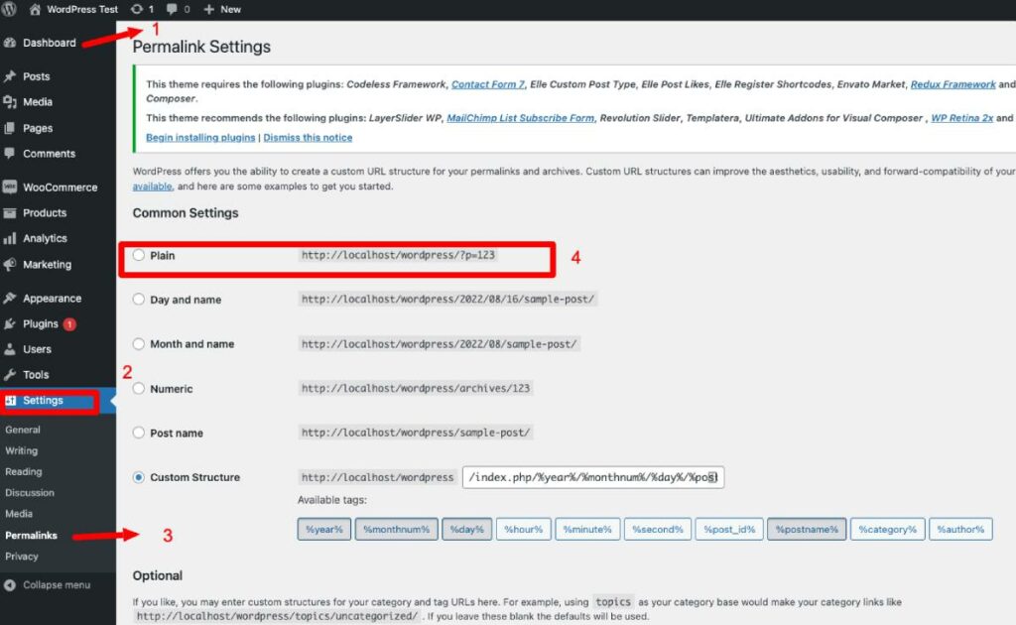The image size is (1016, 625).
Task: Click the Plain example URL text
Action: point(398,255)
